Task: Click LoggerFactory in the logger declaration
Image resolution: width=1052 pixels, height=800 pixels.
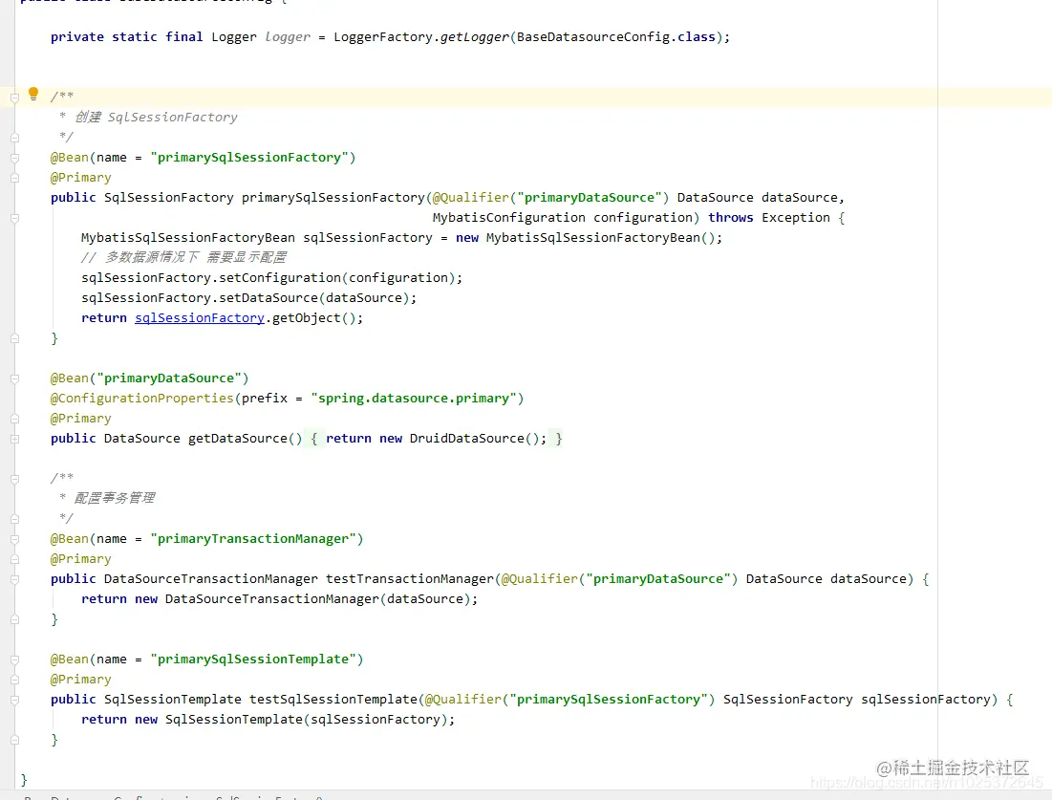Action: [383, 37]
